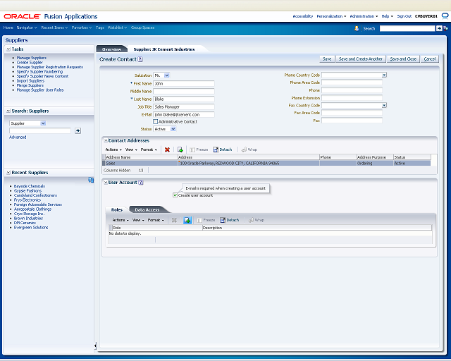
Task: Open Format menu in Roles toolbar
Action: pyautogui.click(x=156, y=220)
